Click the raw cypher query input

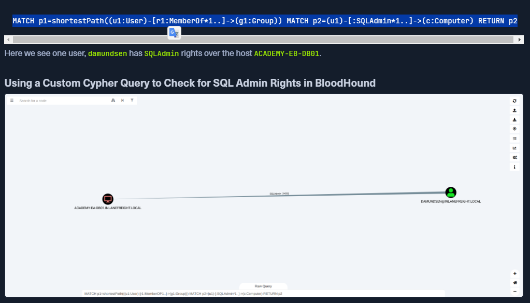point(263,293)
